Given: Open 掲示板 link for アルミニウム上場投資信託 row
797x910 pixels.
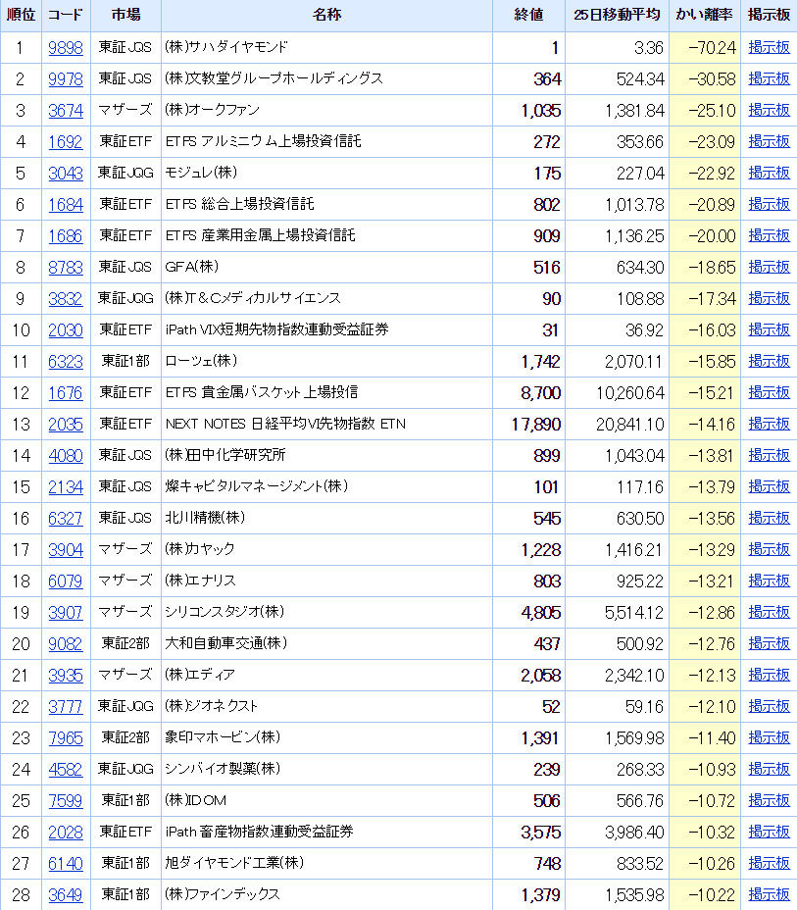Looking at the screenshot, I should [770, 141].
